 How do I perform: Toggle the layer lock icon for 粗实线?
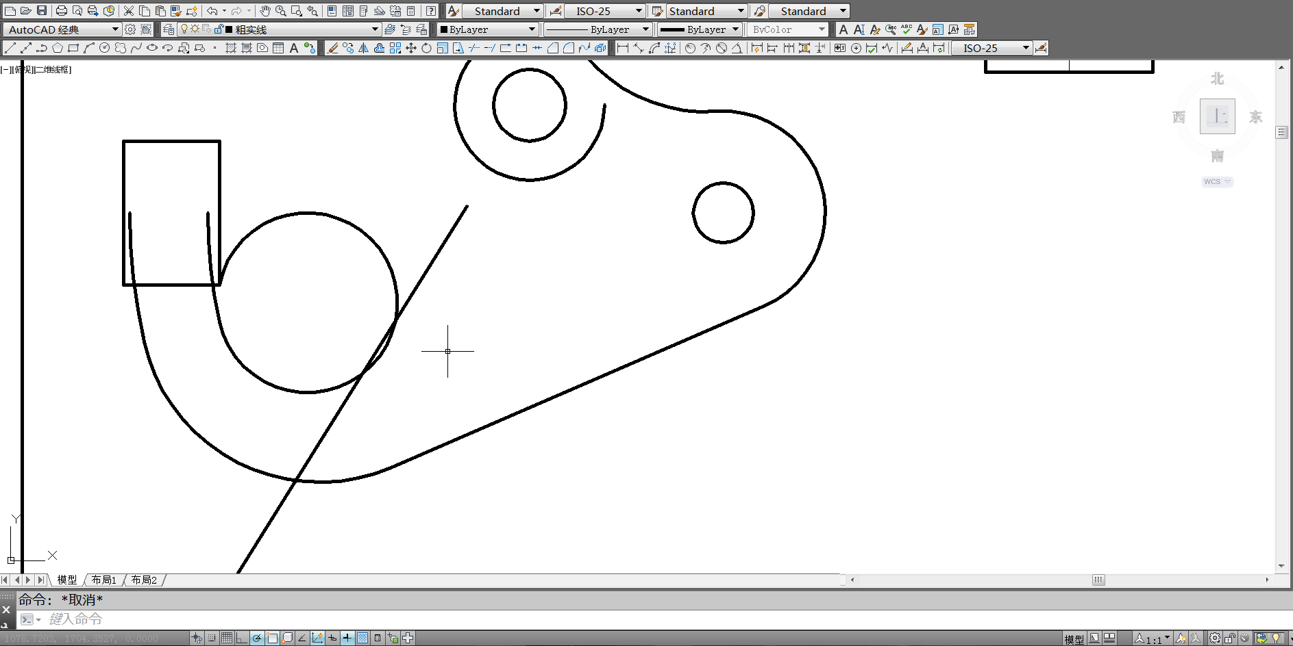click(219, 29)
